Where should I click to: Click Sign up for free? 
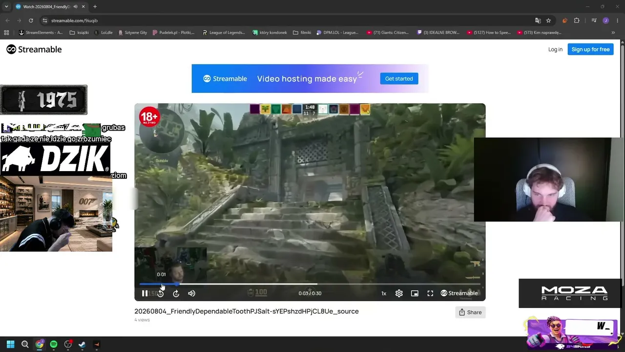590,49
